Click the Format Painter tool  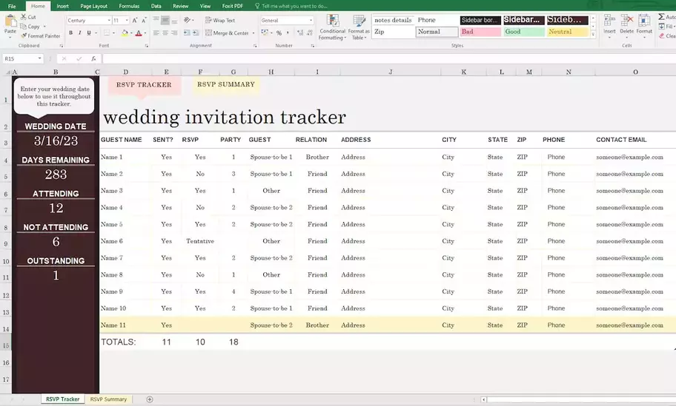click(42, 35)
